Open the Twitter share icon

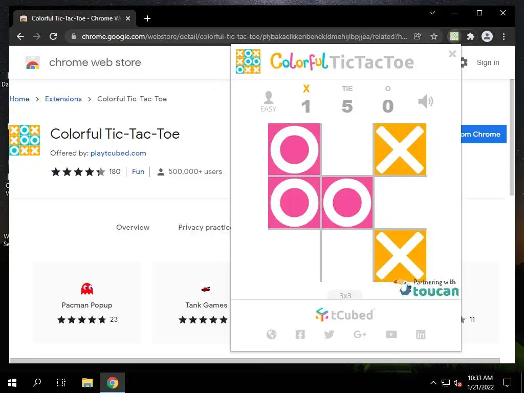(x=329, y=334)
